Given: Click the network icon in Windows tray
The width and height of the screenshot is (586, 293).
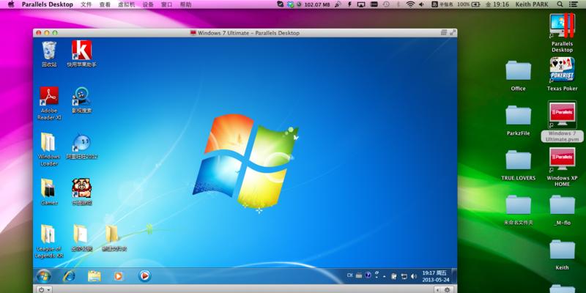Looking at the screenshot, I should 404,277.
